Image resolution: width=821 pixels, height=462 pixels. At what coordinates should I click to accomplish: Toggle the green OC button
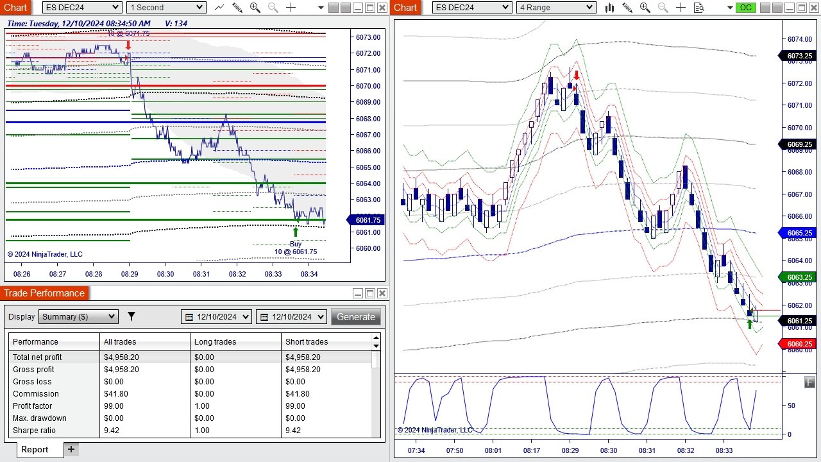tap(745, 8)
